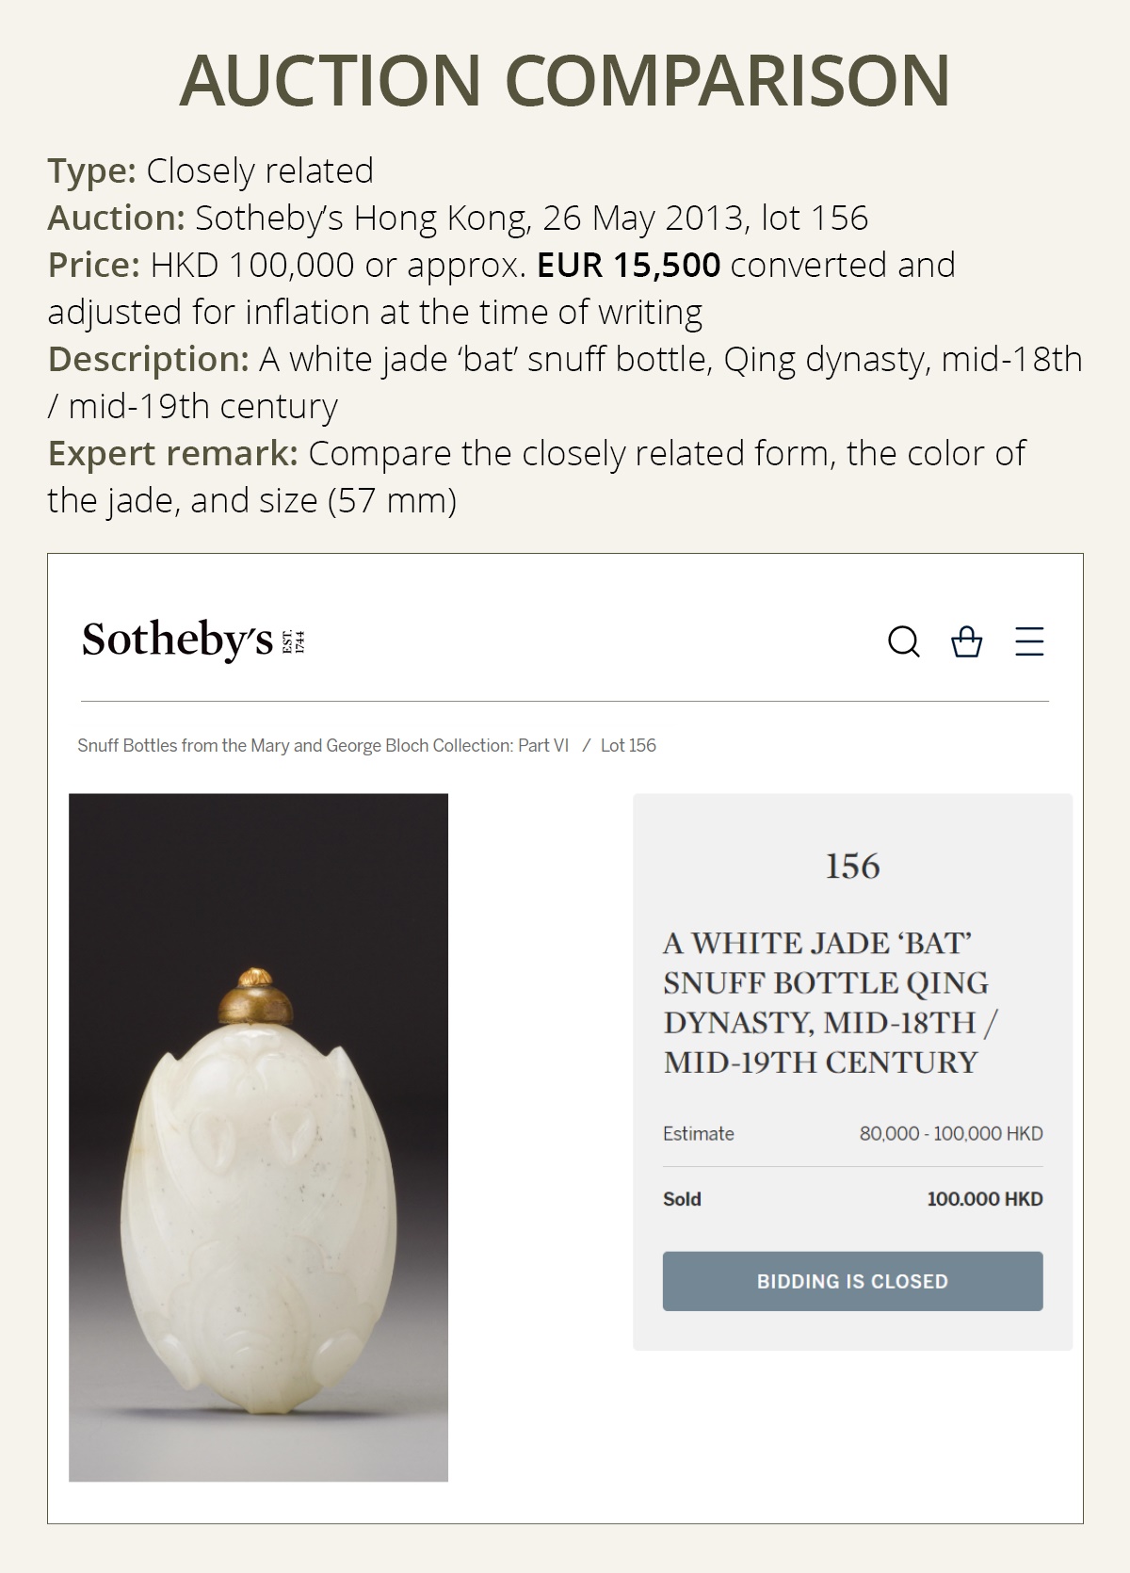Click the BIDDING IS CLOSED button
The image size is (1130, 1573).
point(852,1281)
